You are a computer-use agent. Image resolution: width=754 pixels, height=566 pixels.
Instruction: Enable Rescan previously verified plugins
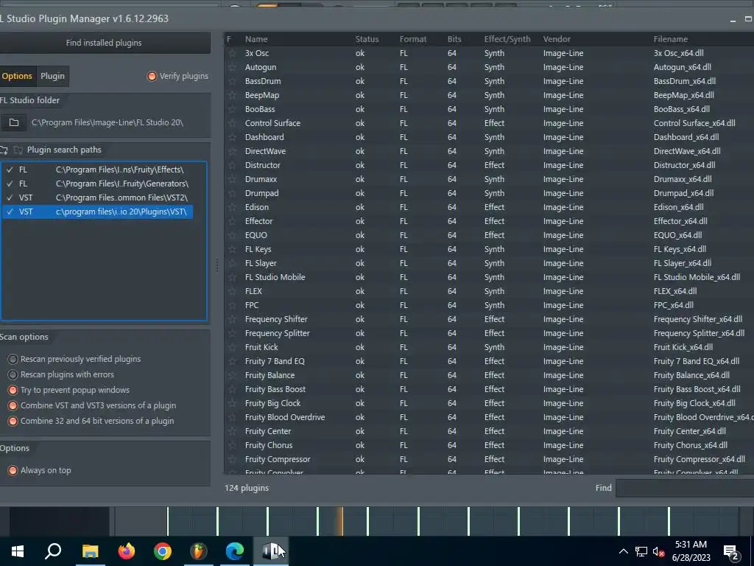click(75, 359)
